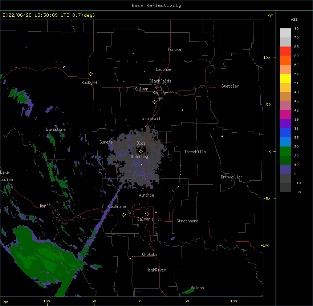This screenshot has width=313, height=306.
Task: Click the Drumheller label
Action: pos(232,177)
